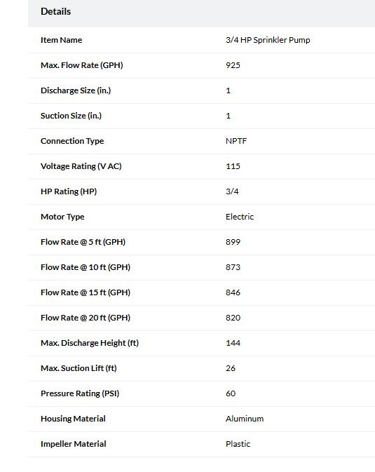Click the Max. Discharge Height (ft) label
The height and width of the screenshot is (472, 375).
click(x=90, y=343)
